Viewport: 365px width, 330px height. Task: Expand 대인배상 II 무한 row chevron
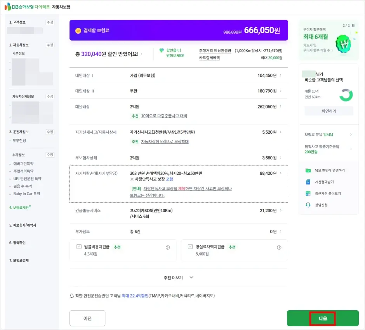pyautogui.click(x=280, y=91)
